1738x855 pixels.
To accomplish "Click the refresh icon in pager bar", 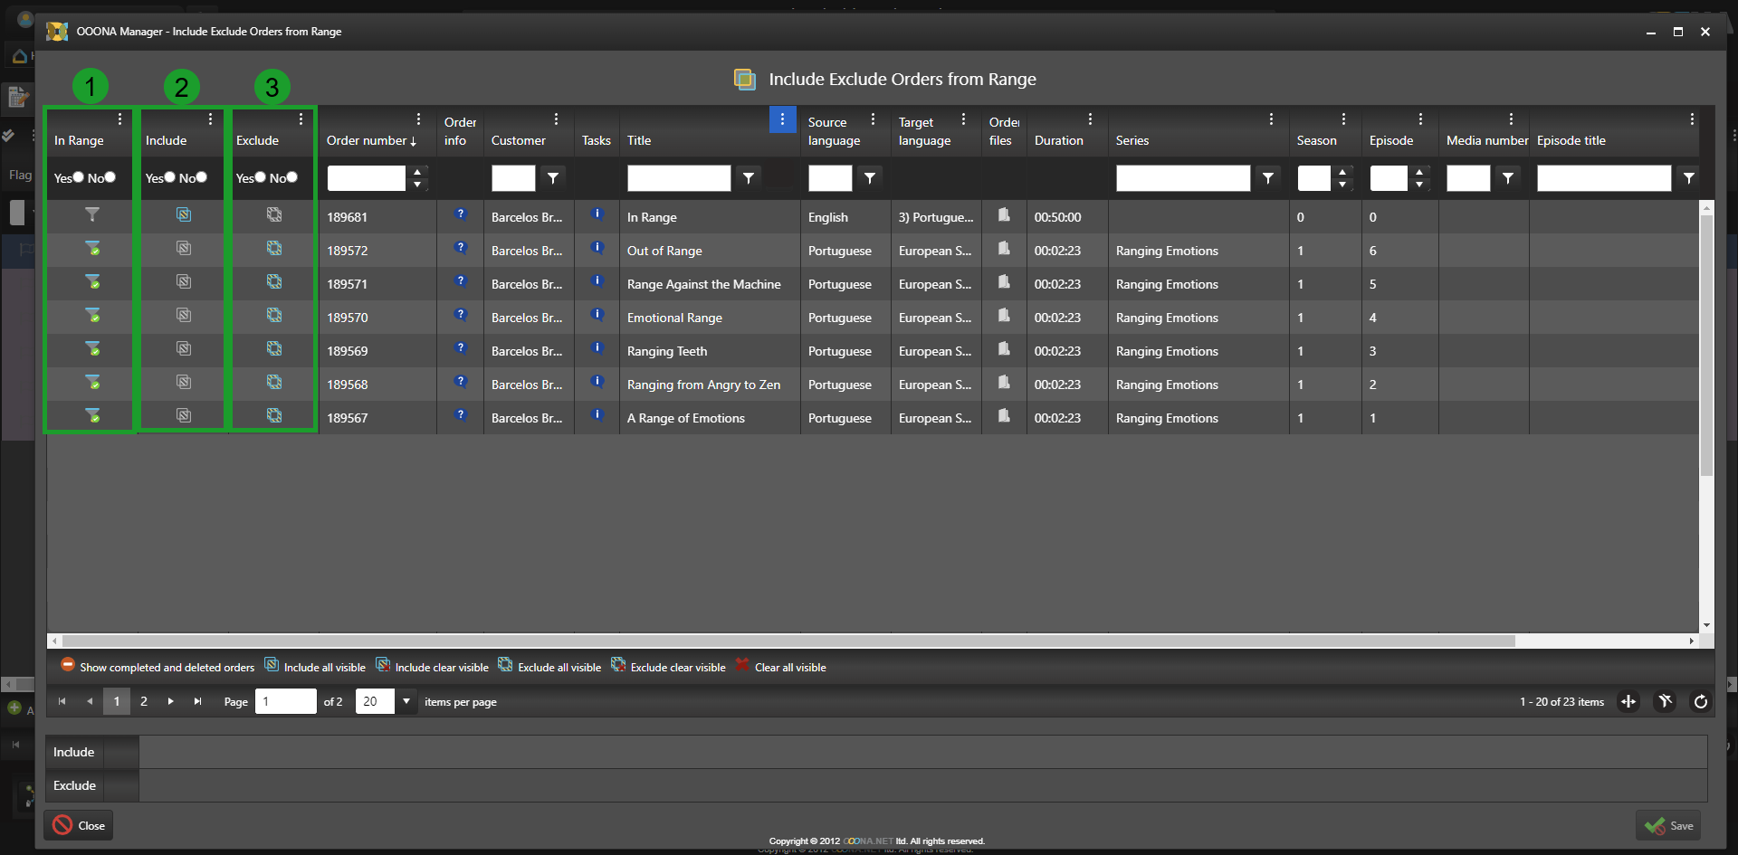I will (1700, 702).
